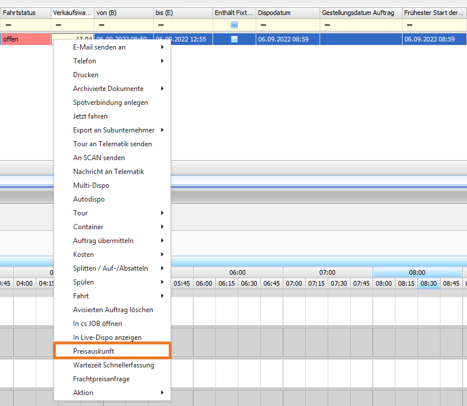The height and width of the screenshot is (406, 467).
Task: Toggle the Enthält Fixt checkbox in the offen row
Action: [x=234, y=39]
